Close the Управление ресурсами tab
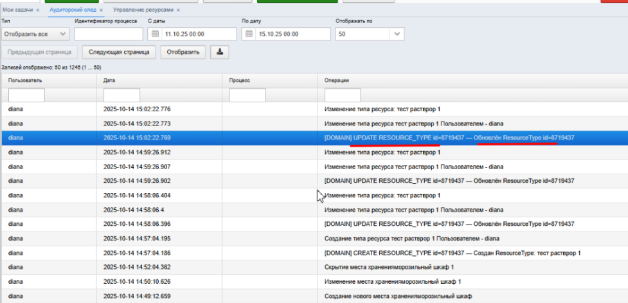Image resolution: width=628 pixels, height=303 pixels. 178,10
